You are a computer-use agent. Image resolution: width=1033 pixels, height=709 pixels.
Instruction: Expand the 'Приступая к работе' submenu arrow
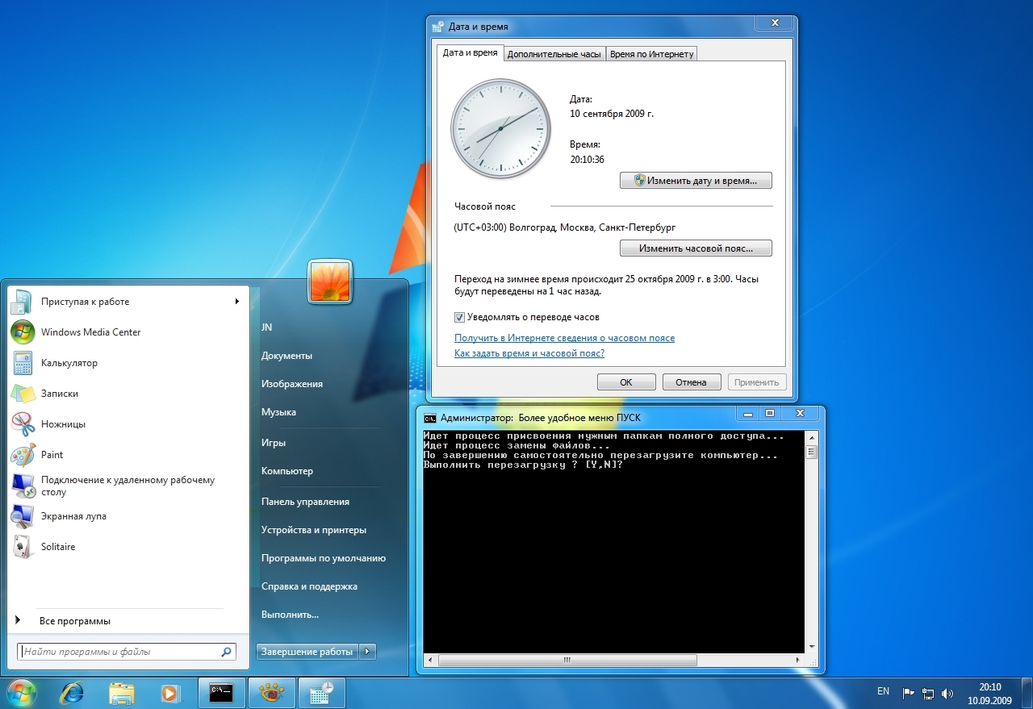coord(237,302)
